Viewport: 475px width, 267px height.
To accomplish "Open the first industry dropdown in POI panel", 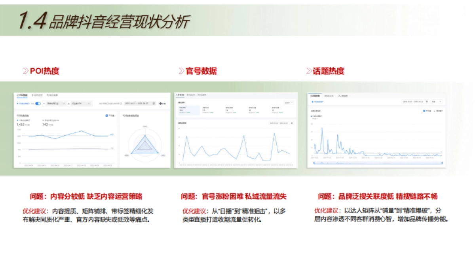I will tap(56, 104).
